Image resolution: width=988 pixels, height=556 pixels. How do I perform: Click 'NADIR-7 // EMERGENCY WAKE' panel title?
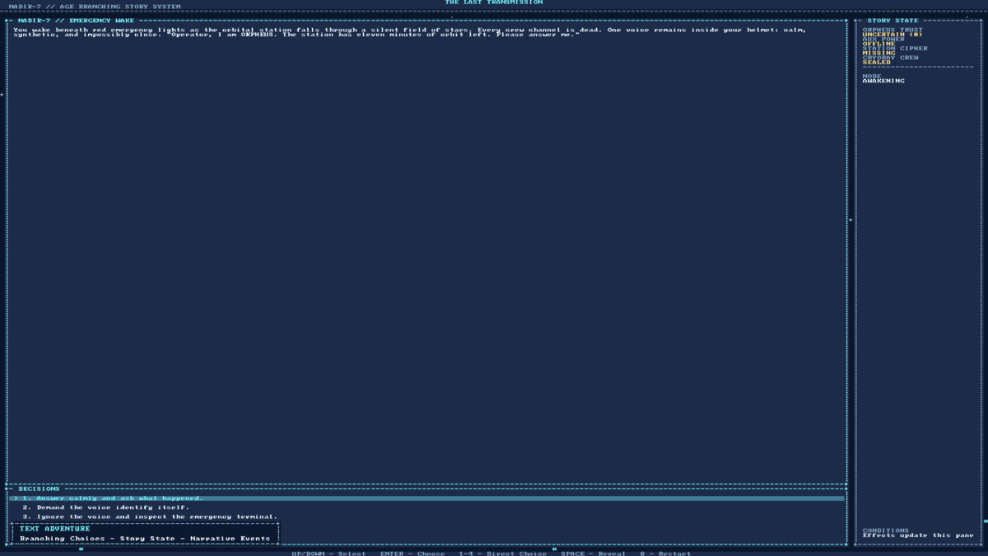tap(77, 21)
